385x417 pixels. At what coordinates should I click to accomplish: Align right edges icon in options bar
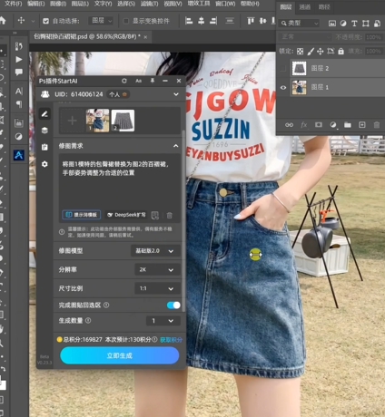tap(213, 21)
